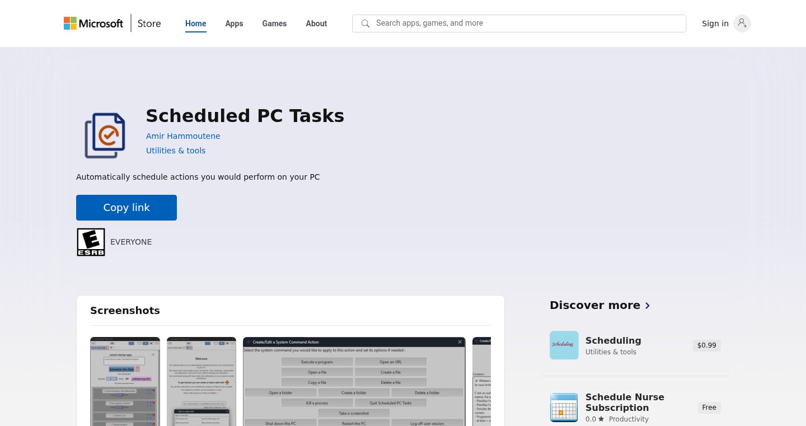Open the Utilities & tools category link
Image resolution: width=806 pixels, height=426 pixels.
click(x=176, y=151)
